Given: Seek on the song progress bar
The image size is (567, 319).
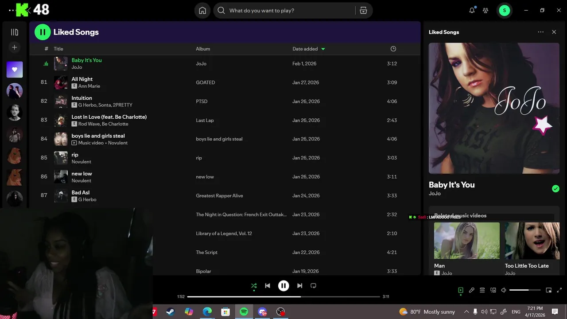Looking at the screenshot, I should coord(283,296).
